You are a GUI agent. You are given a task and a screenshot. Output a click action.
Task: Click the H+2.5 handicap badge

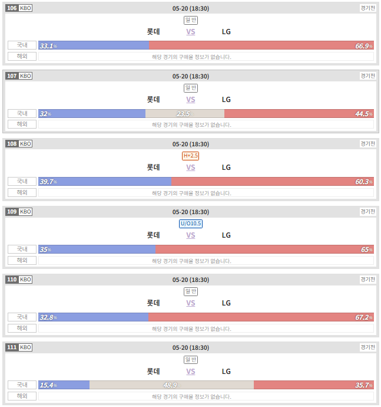[x=191, y=156]
